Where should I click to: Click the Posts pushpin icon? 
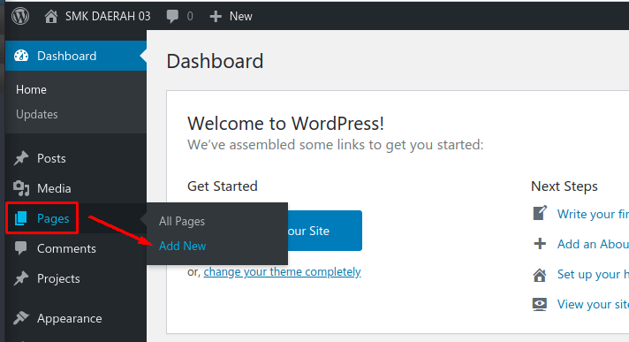point(21,158)
